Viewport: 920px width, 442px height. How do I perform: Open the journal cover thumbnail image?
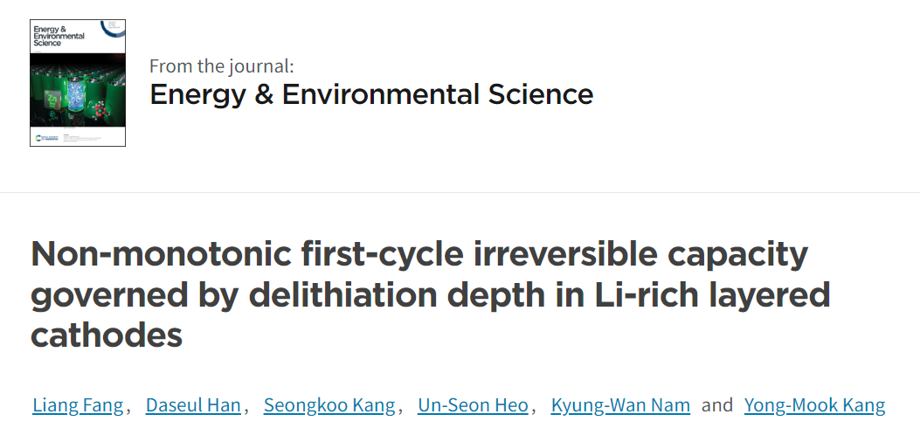(78, 83)
